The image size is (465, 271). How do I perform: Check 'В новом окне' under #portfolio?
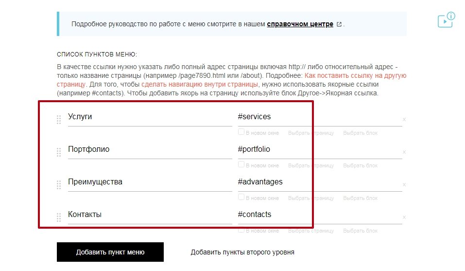pos(241,164)
